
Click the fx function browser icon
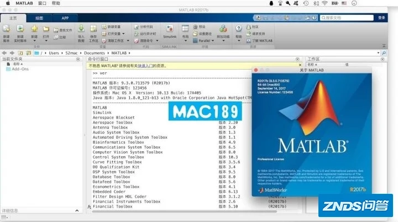point(89,207)
